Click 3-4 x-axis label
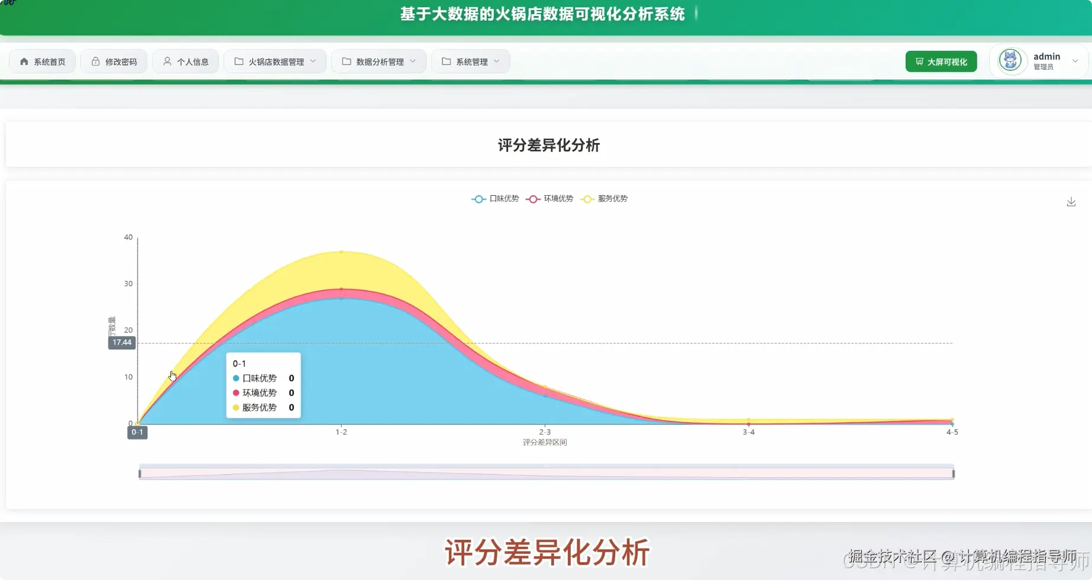The width and height of the screenshot is (1092, 580). [x=748, y=432]
